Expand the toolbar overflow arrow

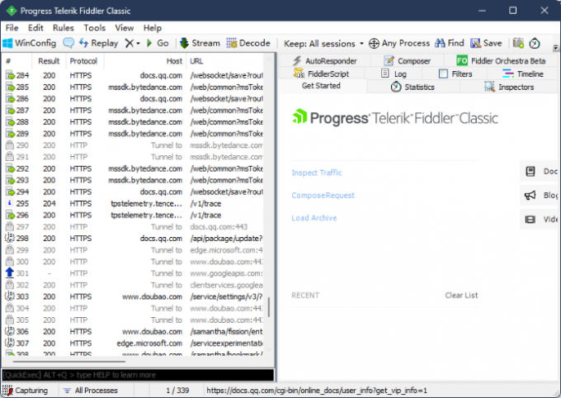(555, 47)
